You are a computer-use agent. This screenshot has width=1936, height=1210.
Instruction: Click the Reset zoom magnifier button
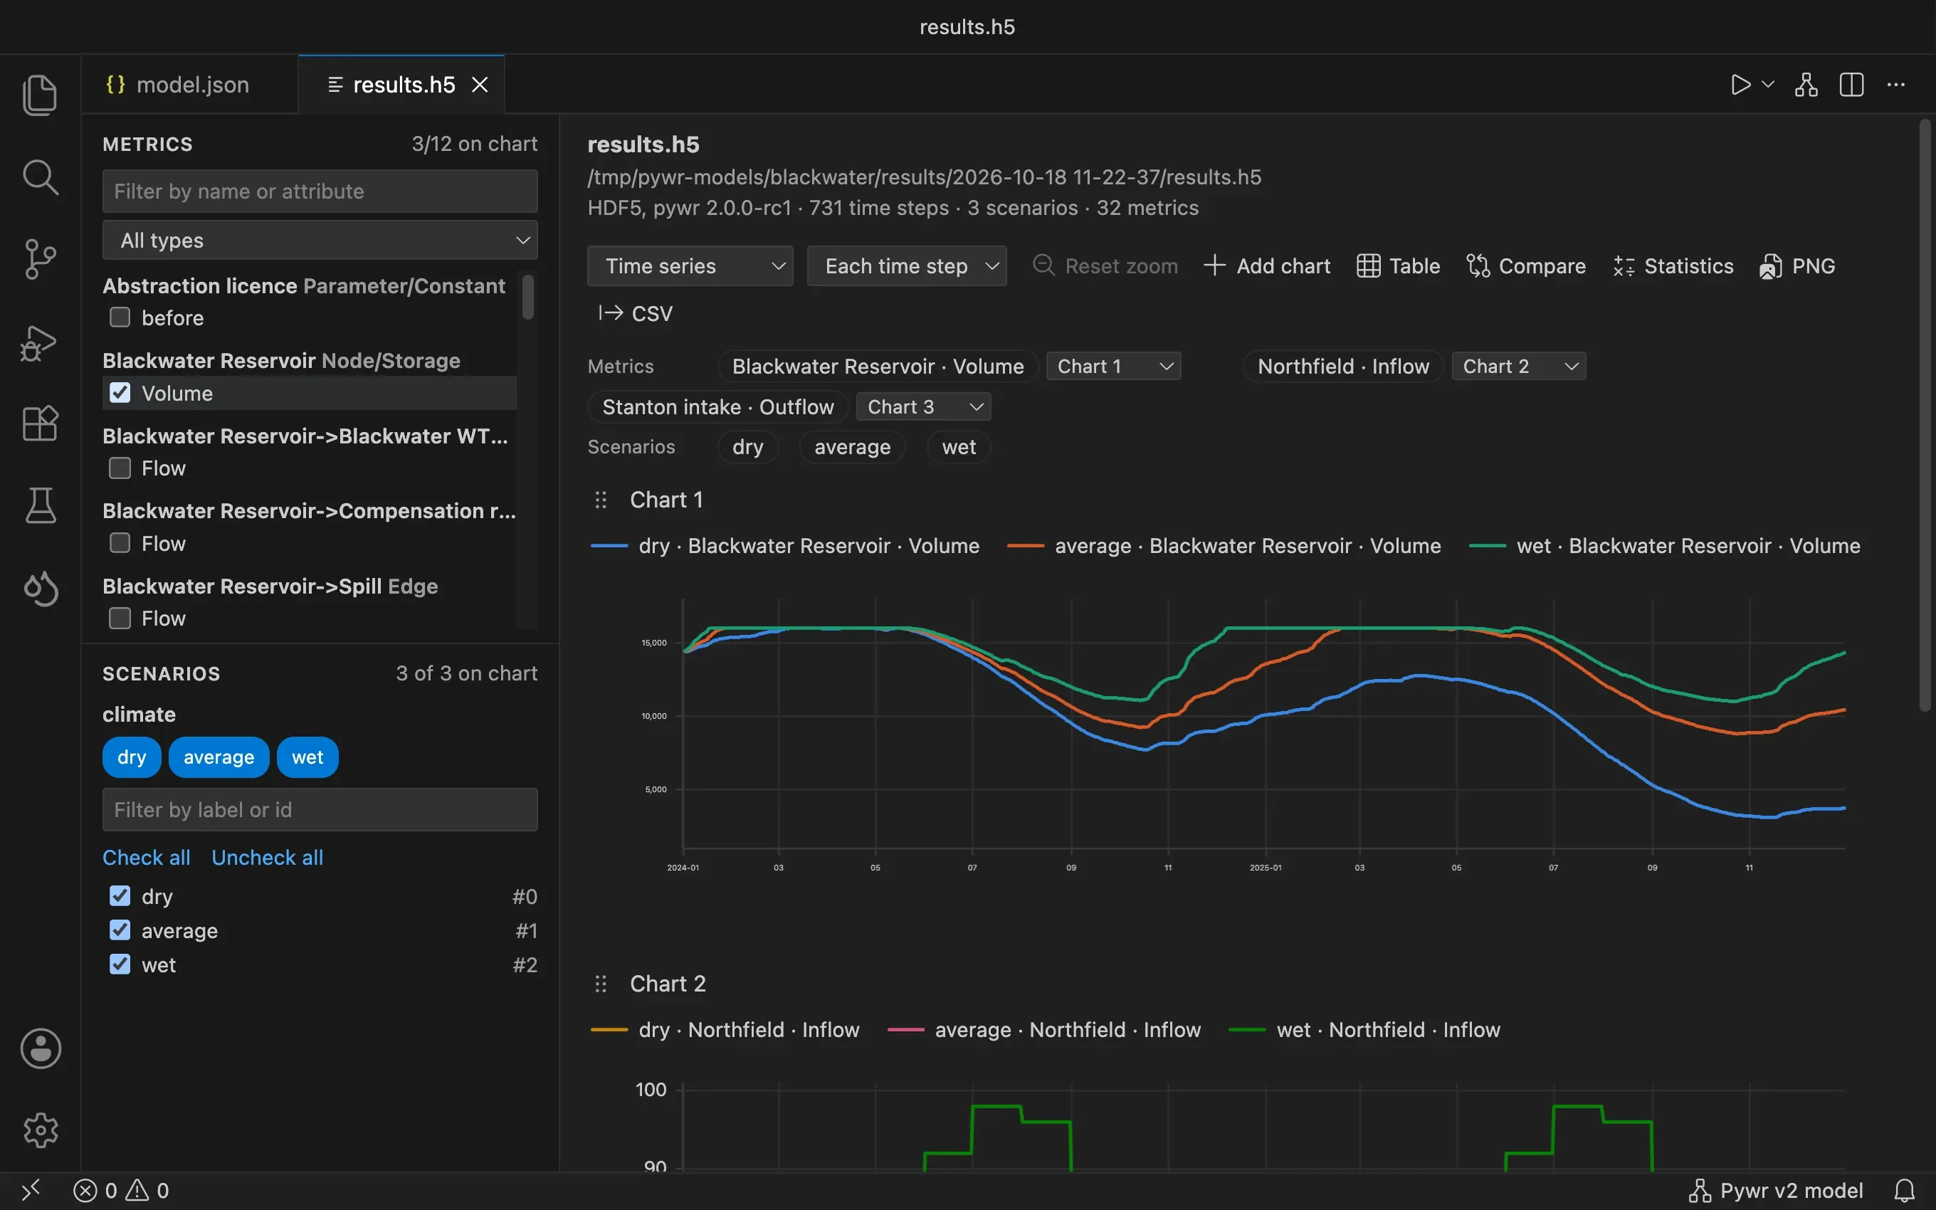pos(1105,265)
